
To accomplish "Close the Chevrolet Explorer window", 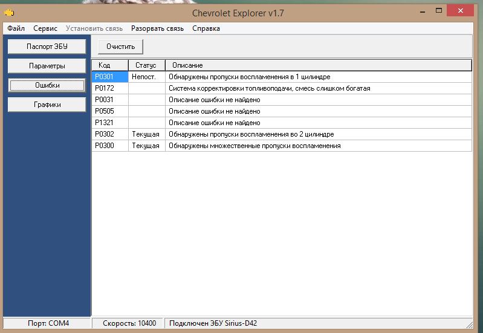I will 460,10.
